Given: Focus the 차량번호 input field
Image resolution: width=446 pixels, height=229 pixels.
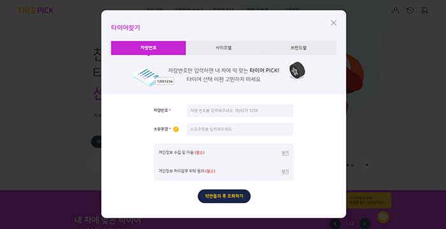Looking at the screenshot, I should tap(240, 111).
